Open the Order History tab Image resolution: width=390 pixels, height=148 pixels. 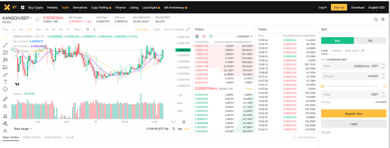32,137
